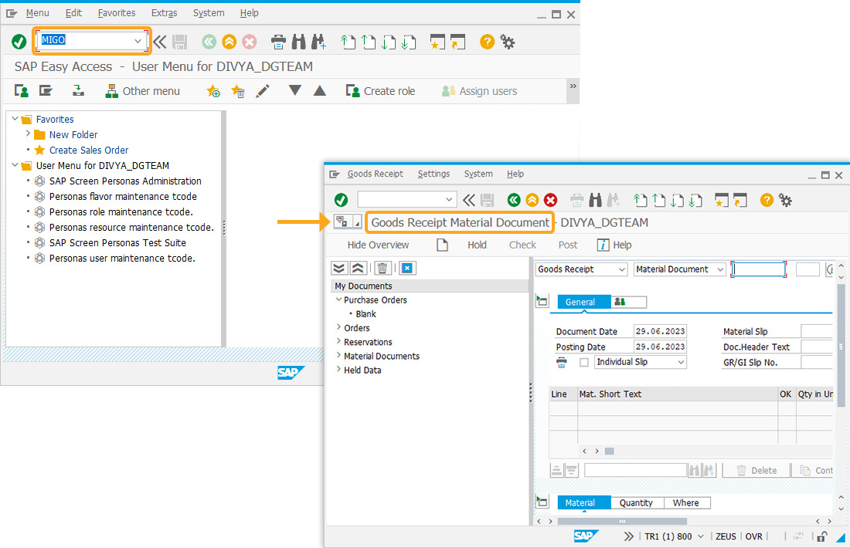
Task: Expand the Held Data node
Action: (x=338, y=369)
